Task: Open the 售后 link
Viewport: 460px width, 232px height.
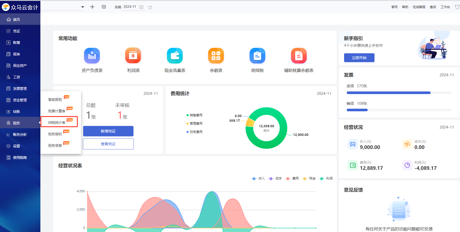Action: point(433,7)
